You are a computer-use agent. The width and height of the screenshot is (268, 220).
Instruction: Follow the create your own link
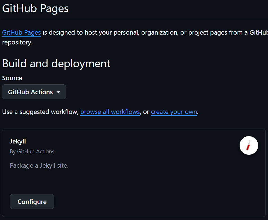click(174, 112)
